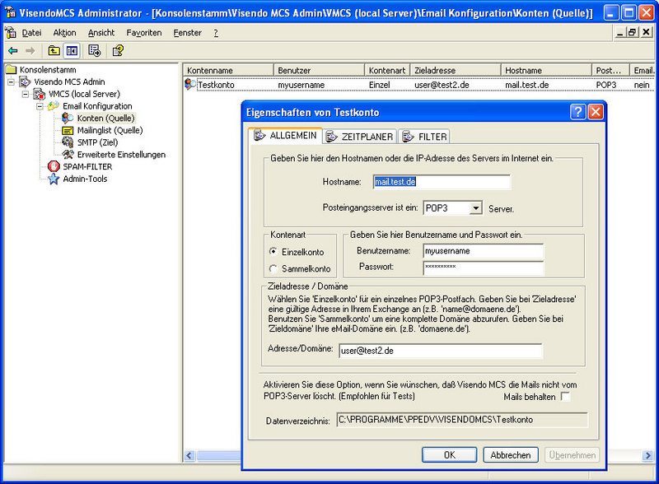The height and width of the screenshot is (484, 659).
Task: Click the list's right scroll arrow
Action: (647, 455)
